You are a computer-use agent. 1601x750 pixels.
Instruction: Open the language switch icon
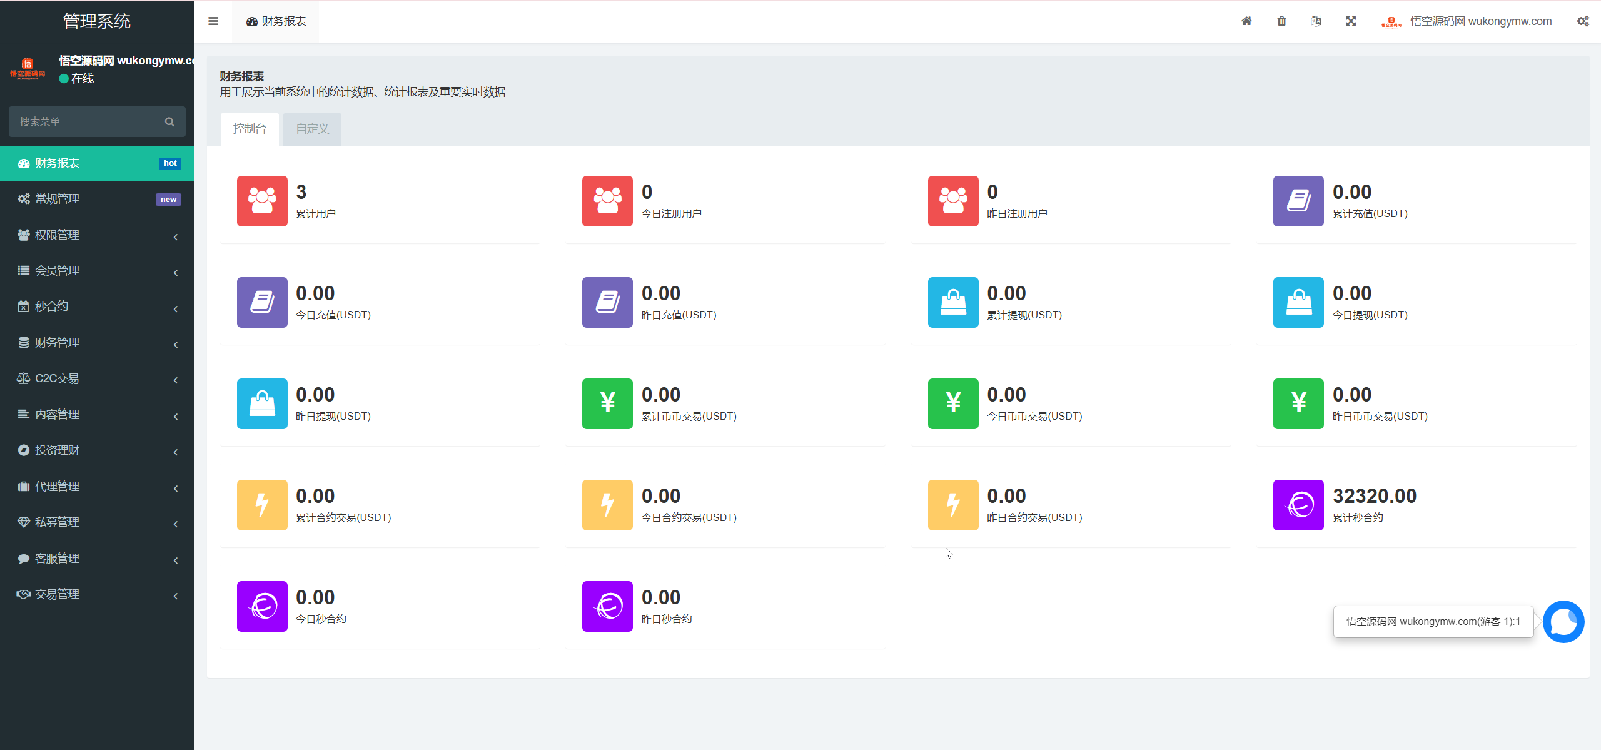(1316, 21)
